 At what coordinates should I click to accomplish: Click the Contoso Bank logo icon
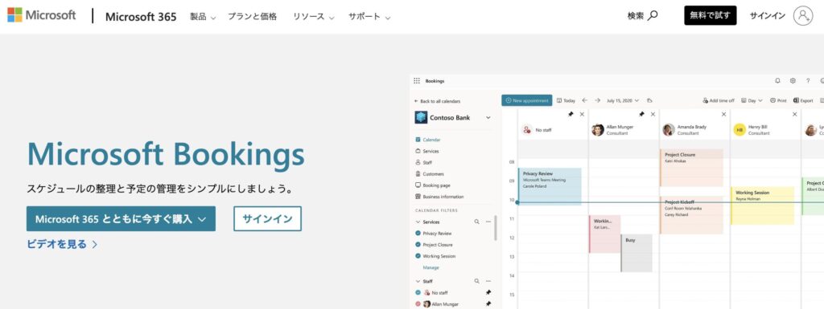(x=421, y=117)
